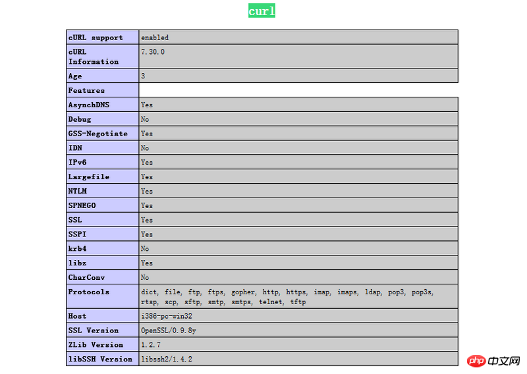Click the 7.30.0 version value

[x=153, y=52]
